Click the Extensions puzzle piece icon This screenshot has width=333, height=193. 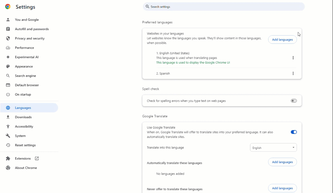click(x=8, y=159)
